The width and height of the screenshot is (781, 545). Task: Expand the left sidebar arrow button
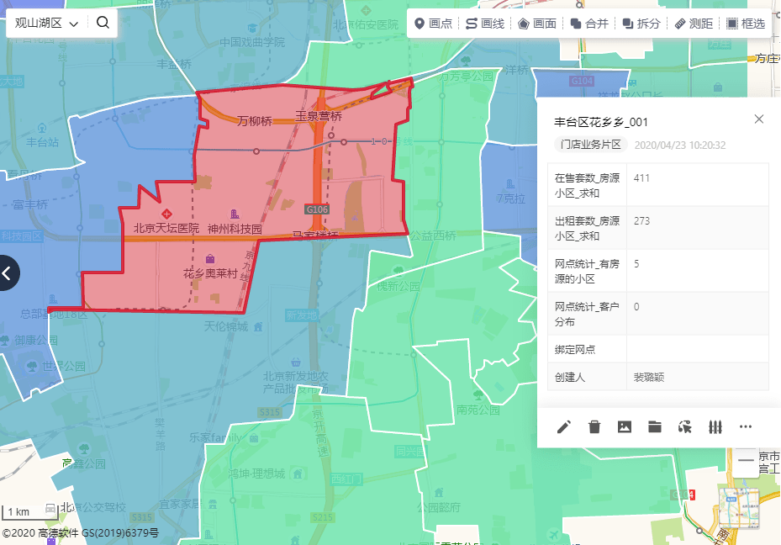(x=8, y=273)
